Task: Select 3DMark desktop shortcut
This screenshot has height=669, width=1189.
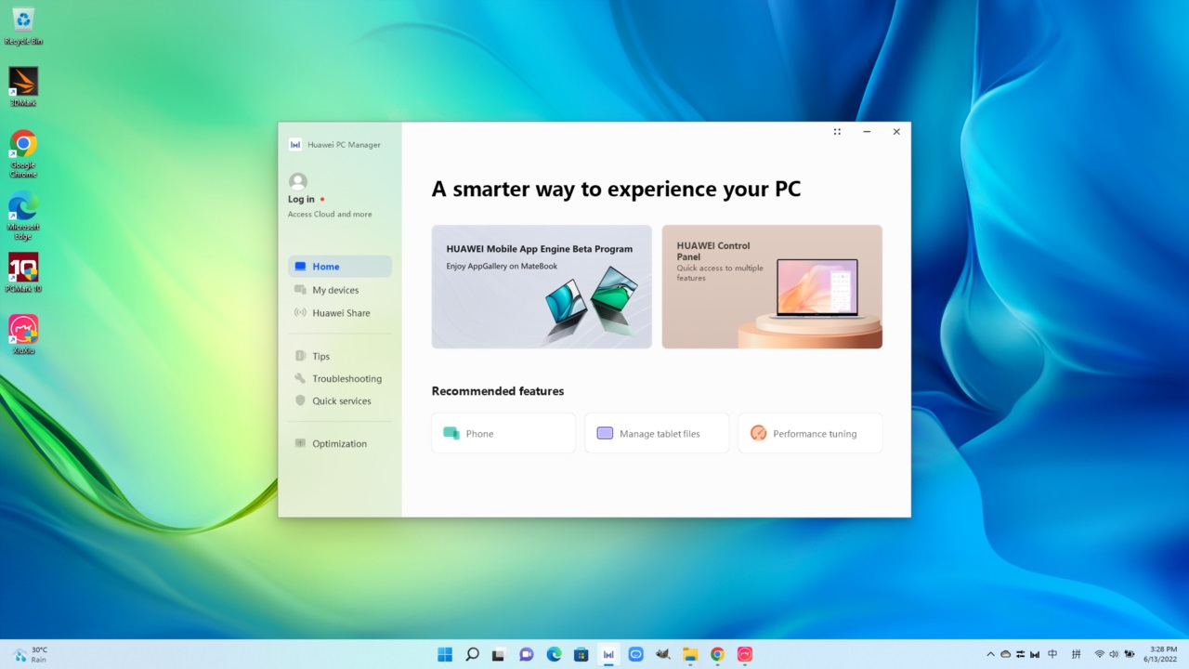Action: point(23,86)
